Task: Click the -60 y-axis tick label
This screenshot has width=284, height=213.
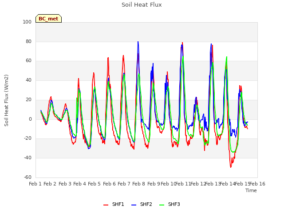Action: (x=28, y=177)
